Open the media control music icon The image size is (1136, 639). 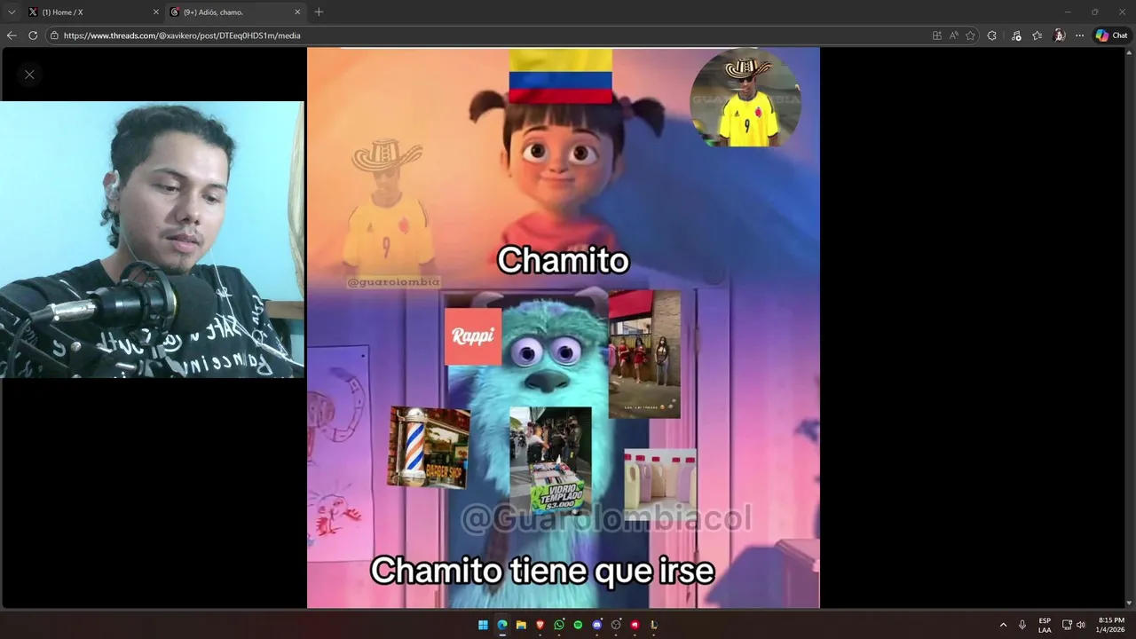point(1016,35)
